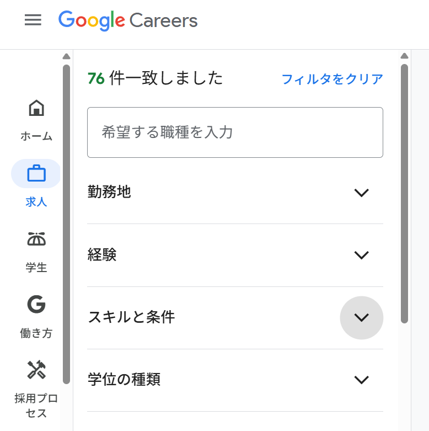The image size is (429, 431).
Task: Select the 求人 briefcase icon
Action: click(x=36, y=174)
